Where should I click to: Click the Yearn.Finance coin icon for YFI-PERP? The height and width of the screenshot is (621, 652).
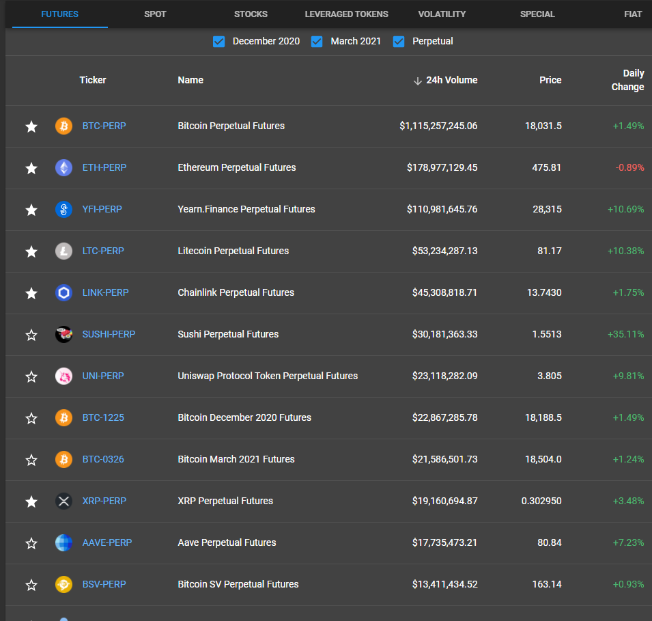(63, 209)
